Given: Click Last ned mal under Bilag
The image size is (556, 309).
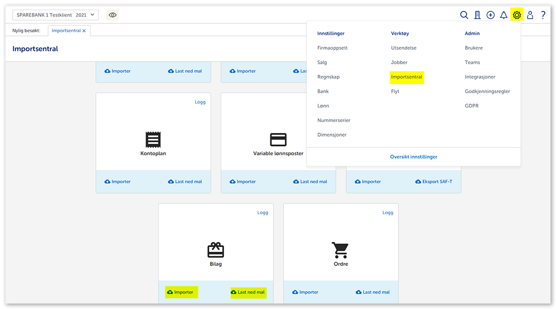Looking at the screenshot, I should pyautogui.click(x=248, y=292).
